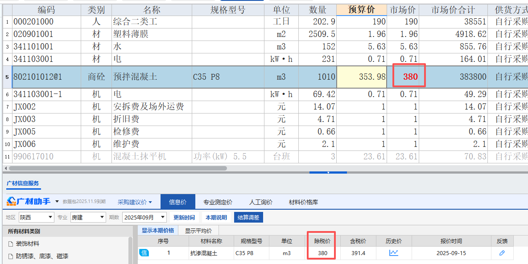Click the 更新时间 button
Viewport: 528px width, 264px height.
tap(184, 217)
